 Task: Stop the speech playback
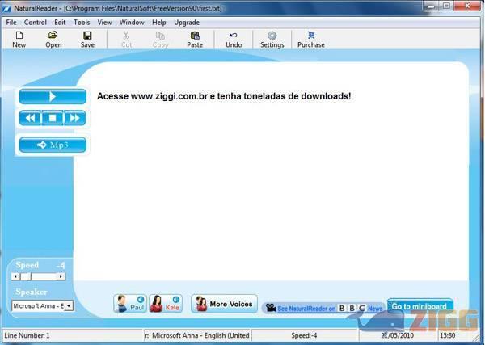[x=53, y=118]
